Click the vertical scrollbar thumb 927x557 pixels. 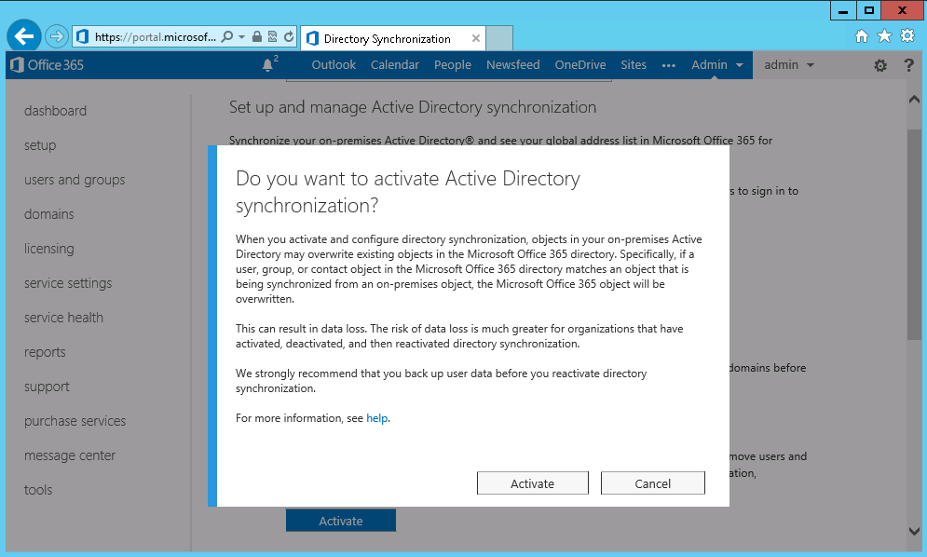914,234
